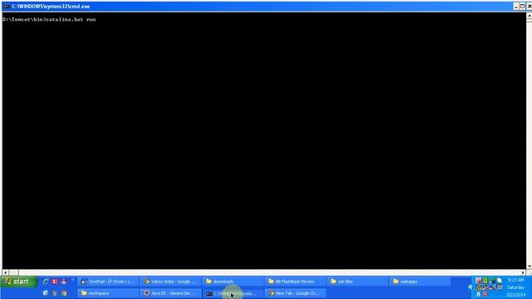Switch to the TextPad taskbar window

pyautogui.click(x=108, y=282)
